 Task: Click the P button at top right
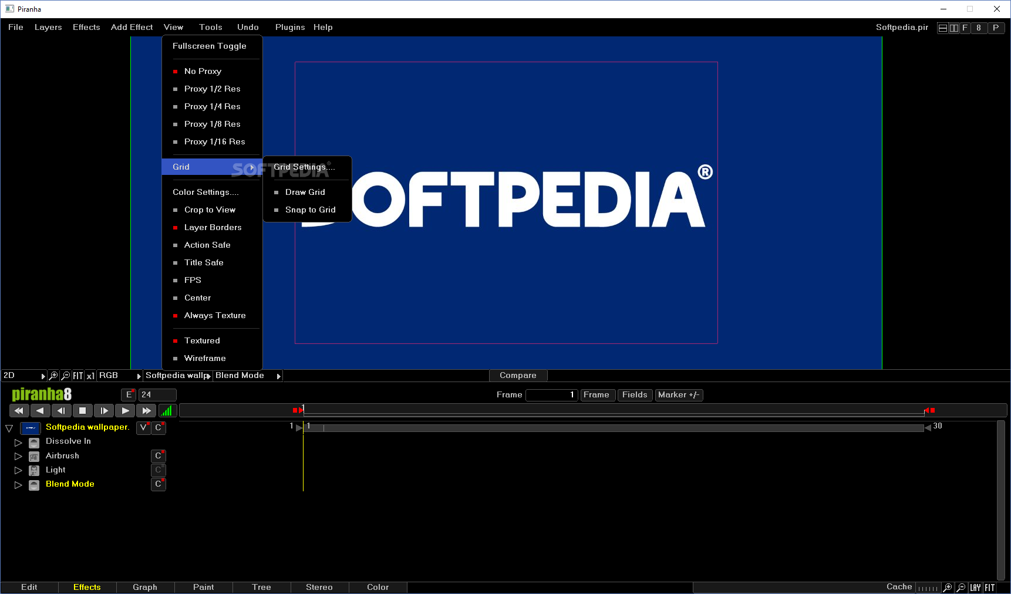tap(996, 28)
